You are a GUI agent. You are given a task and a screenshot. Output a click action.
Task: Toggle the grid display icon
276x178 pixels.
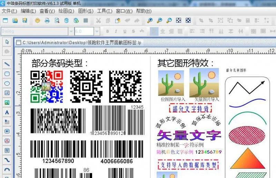(x=86, y=21)
